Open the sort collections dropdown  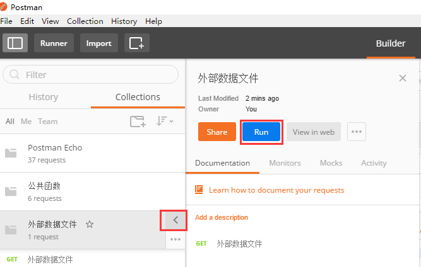(x=165, y=121)
